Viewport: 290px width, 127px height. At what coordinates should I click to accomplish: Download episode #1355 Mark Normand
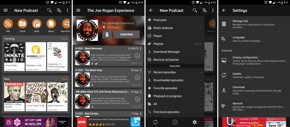[x=137, y=56]
